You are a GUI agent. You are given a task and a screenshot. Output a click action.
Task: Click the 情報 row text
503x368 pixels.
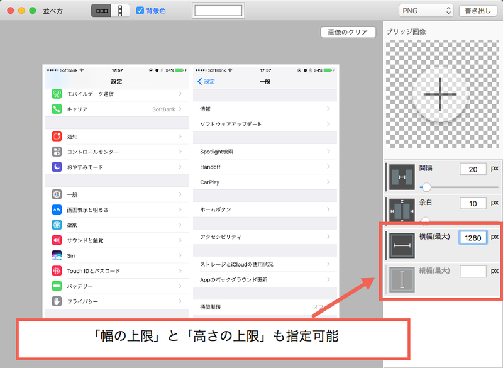[x=206, y=109]
